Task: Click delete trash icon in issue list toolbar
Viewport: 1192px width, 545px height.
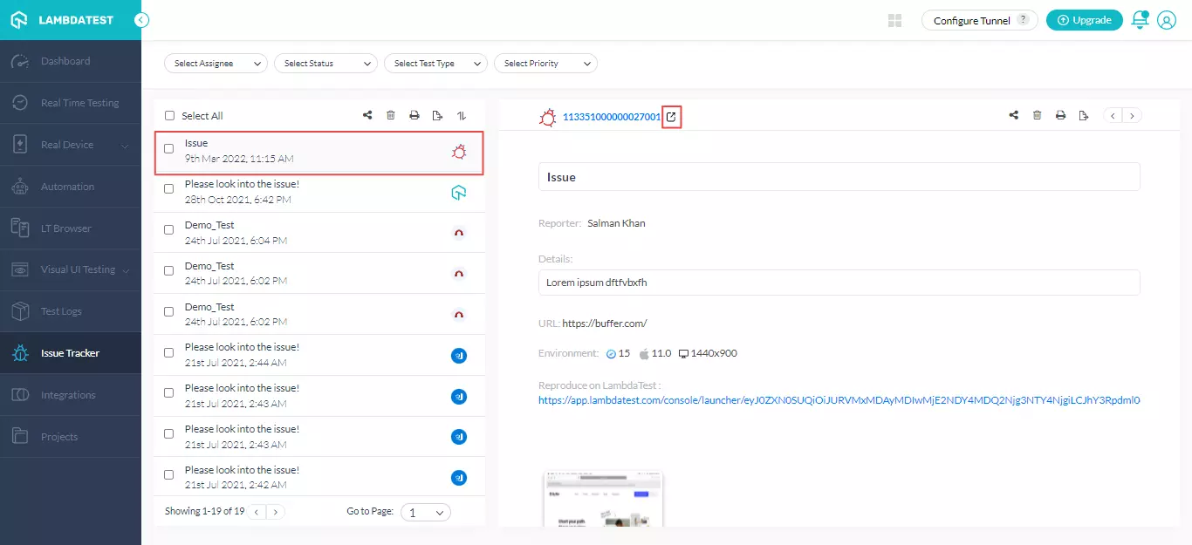Action: tap(391, 115)
